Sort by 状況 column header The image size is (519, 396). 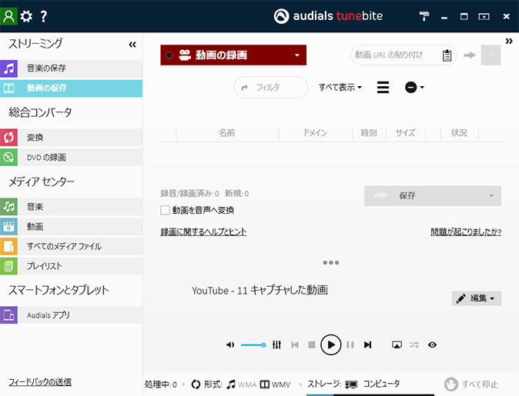[x=459, y=133]
